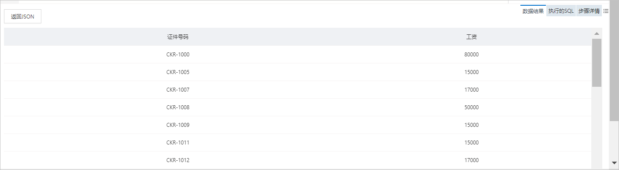Switch to the 数据结果 tab
The width and height of the screenshot is (619, 170).
[533, 11]
